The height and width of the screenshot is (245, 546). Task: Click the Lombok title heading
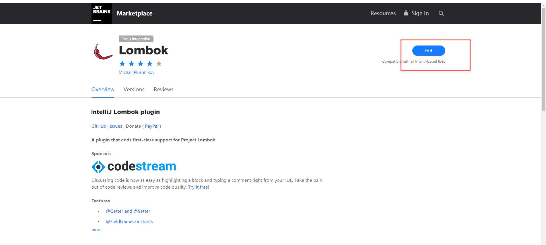pyautogui.click(x=143, y=50)
